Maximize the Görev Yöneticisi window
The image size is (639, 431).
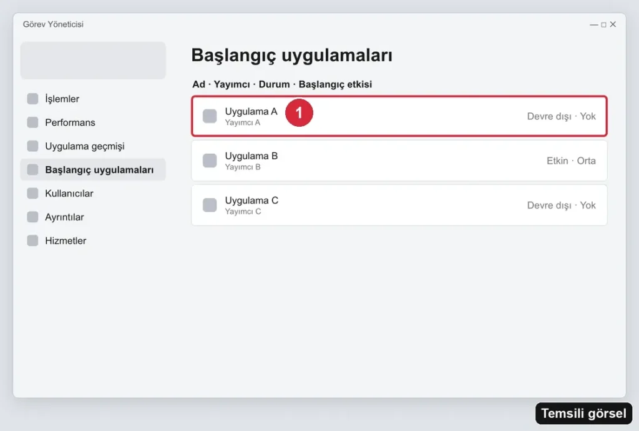[603, 25]
